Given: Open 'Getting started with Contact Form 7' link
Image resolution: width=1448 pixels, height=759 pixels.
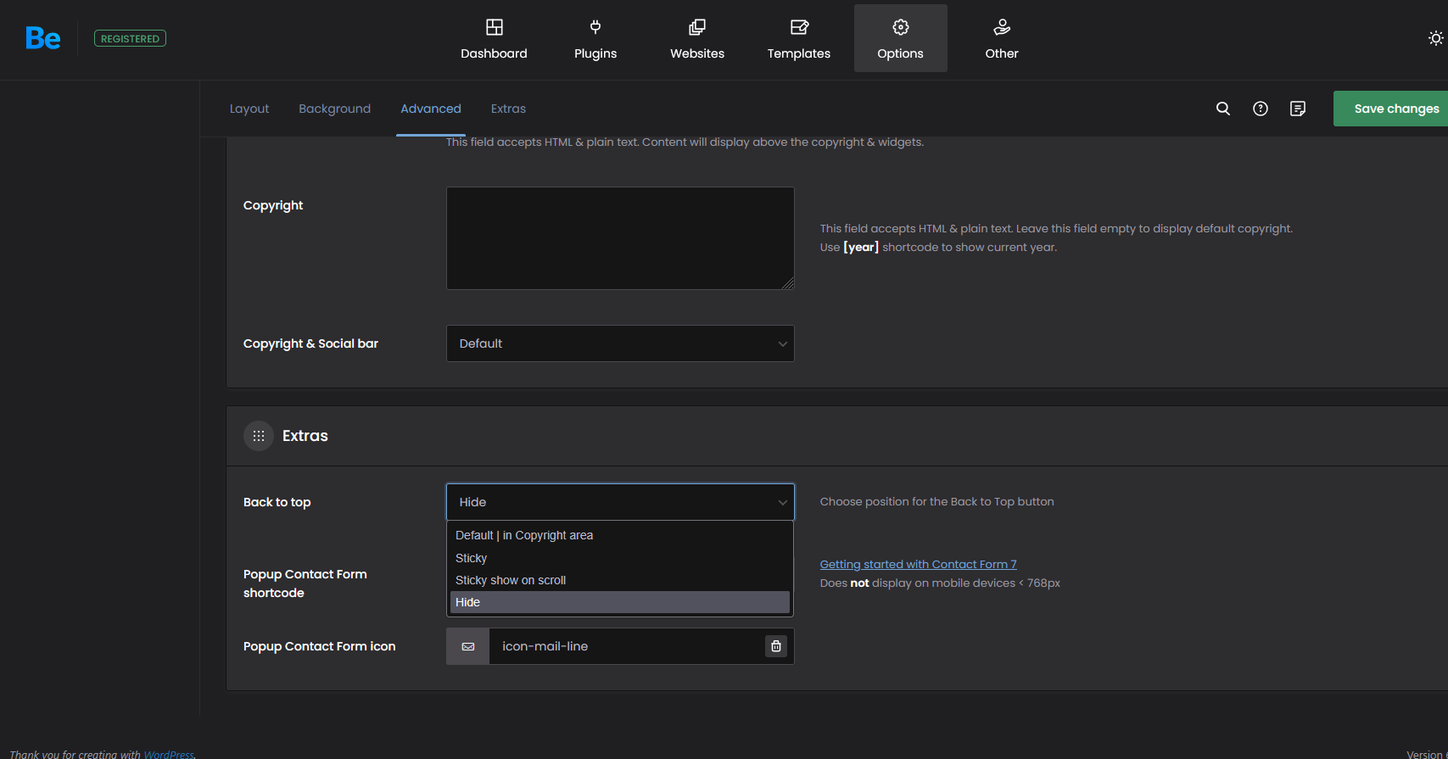Looking at the screenshot, I should (x=918, y=564).
